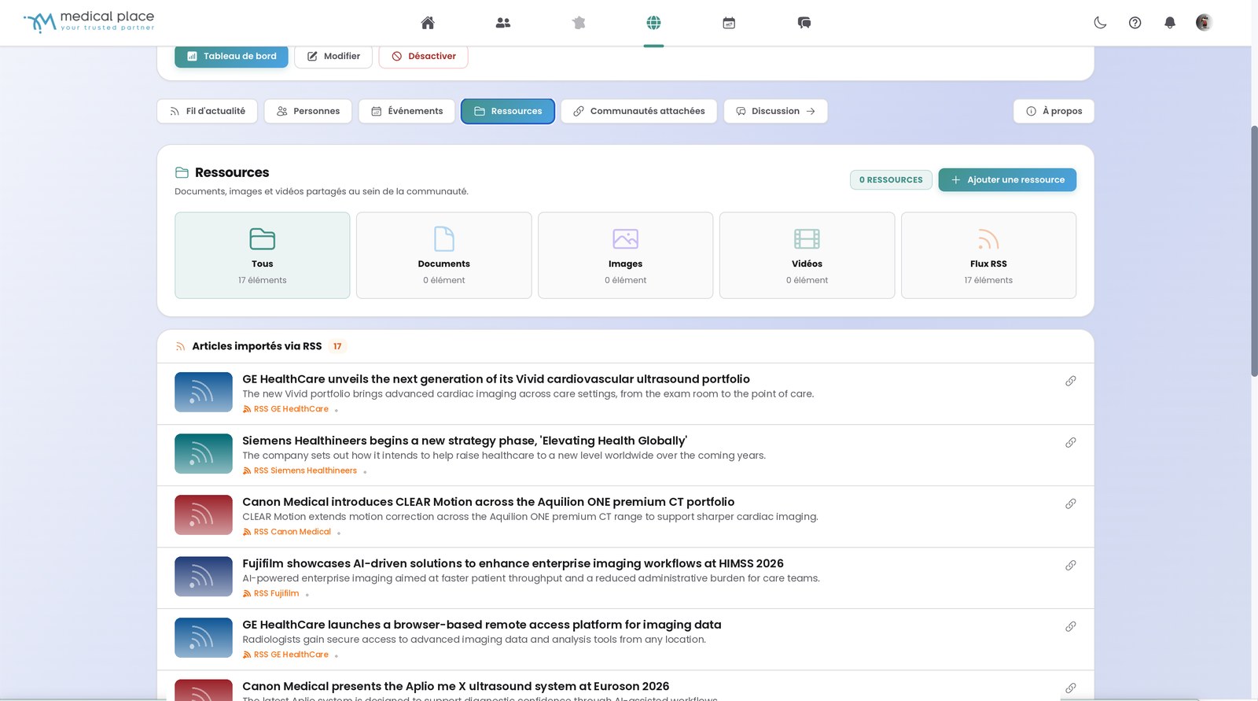Open Canon Medical CLEAR Motion article
Image resolution: width=1258 pixels, height=701 pixels.
tap(488, 502)
